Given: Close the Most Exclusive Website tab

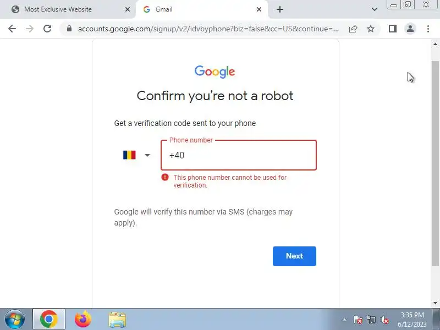Looking at the screenshot, I should tap(128, 9).
